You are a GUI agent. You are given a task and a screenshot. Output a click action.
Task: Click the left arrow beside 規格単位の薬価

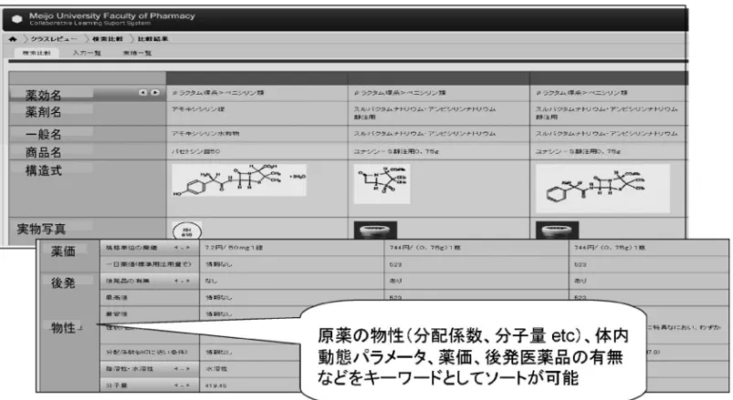point(177,248)
